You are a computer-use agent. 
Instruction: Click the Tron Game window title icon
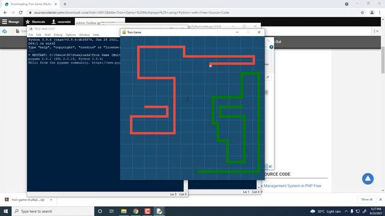point(124,32)
